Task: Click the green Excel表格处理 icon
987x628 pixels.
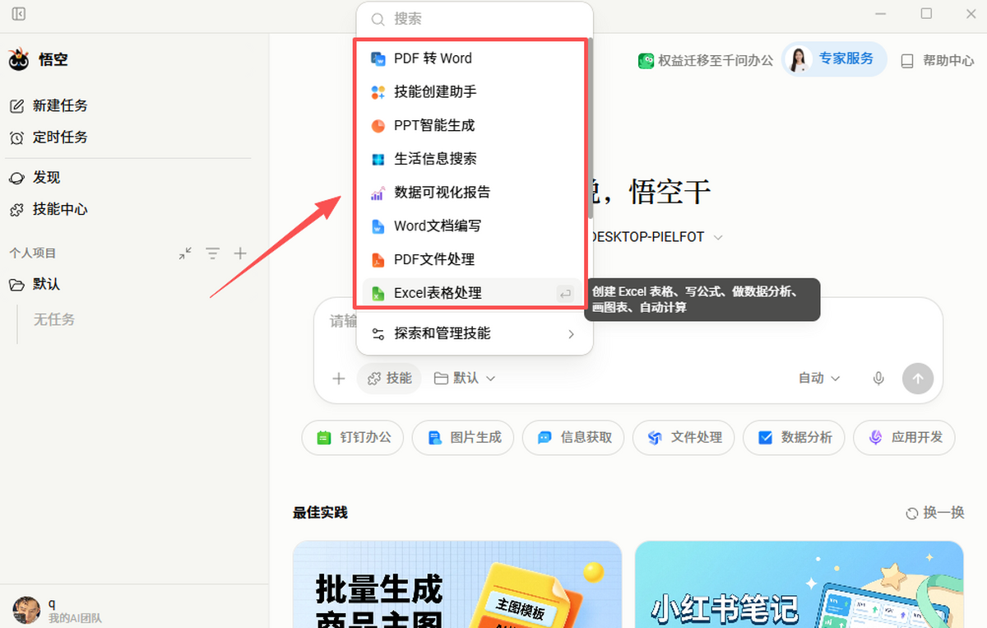Action: point(378,293)
